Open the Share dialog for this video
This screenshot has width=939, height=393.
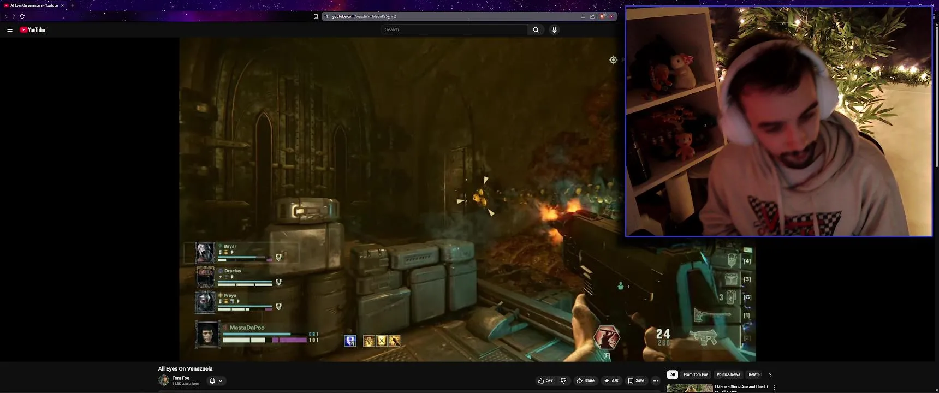pyautogui.click(x=585, y=380)
